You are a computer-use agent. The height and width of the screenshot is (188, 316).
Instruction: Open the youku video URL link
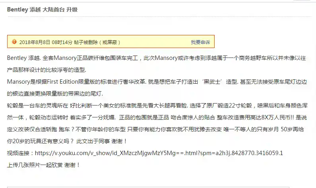click(x=159, y=153)
